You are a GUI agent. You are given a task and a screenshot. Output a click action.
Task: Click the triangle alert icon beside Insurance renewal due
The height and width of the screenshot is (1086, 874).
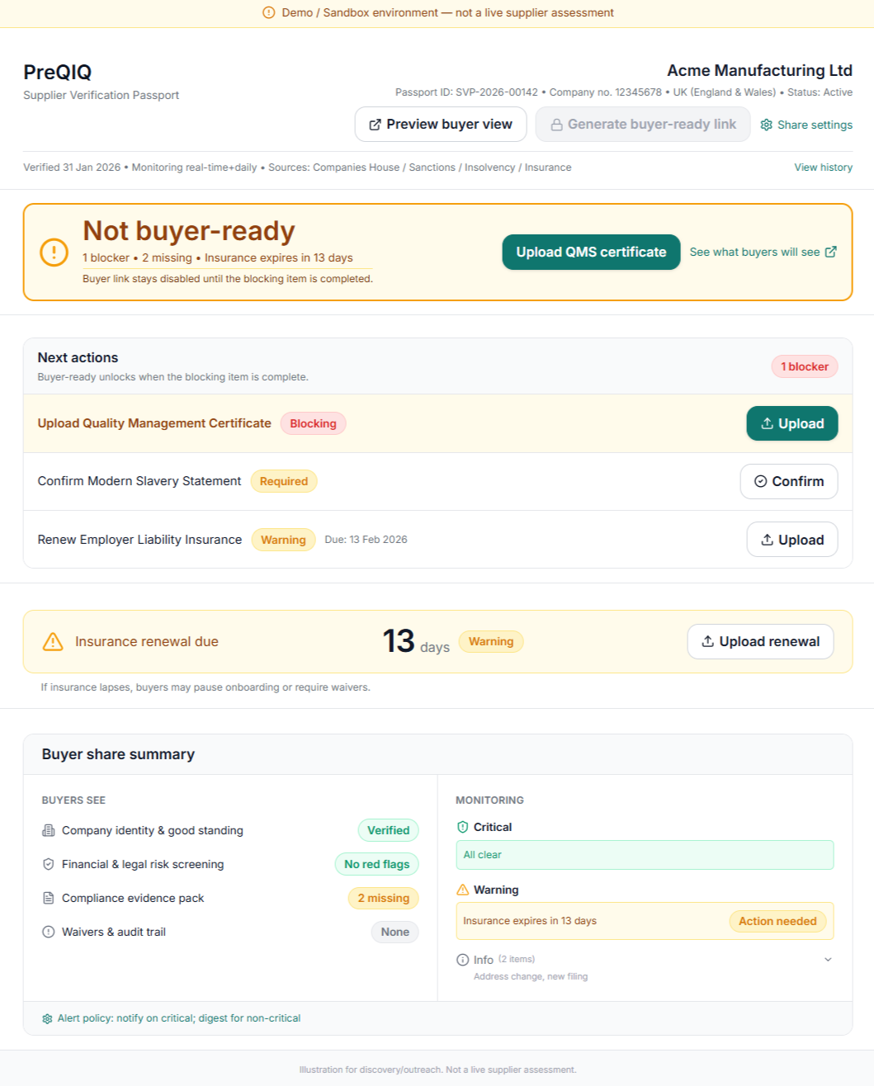[x=53, y=642]
